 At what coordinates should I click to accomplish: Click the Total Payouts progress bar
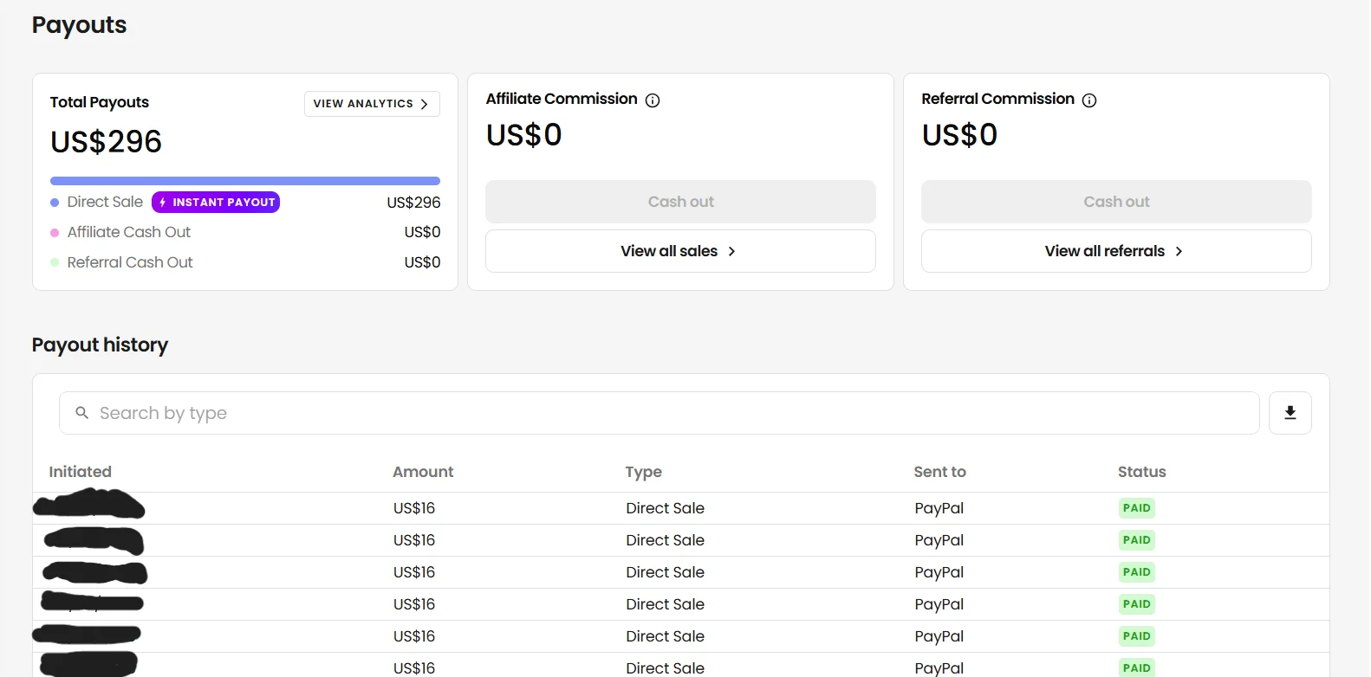[x=245, y=181]
